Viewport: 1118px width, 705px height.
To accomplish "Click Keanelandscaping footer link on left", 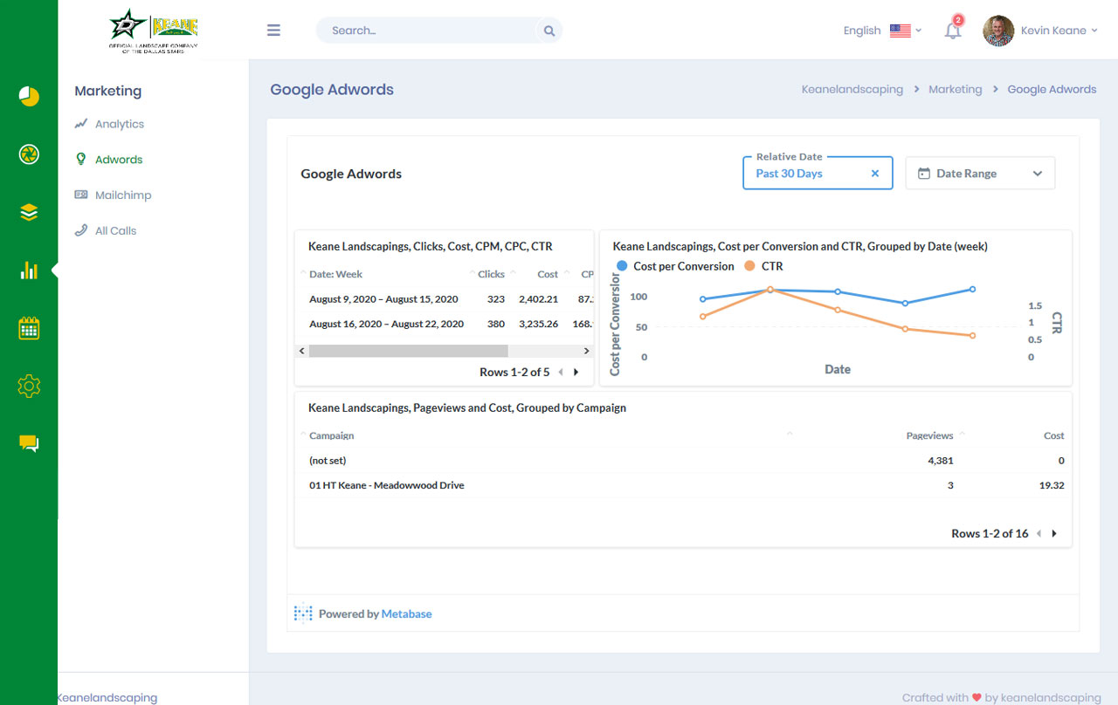I will click(x=107, y=698).
